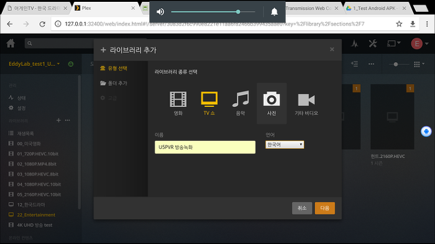Screen dimensions: 435x244
Task: Add a library with the plus icon
Action: 58,120
